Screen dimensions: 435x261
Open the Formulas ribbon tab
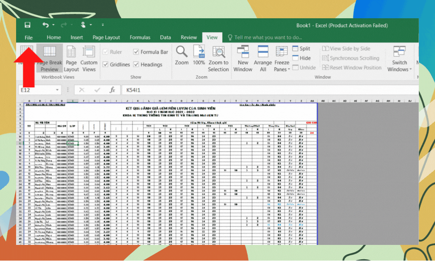[x=140, y=37]
